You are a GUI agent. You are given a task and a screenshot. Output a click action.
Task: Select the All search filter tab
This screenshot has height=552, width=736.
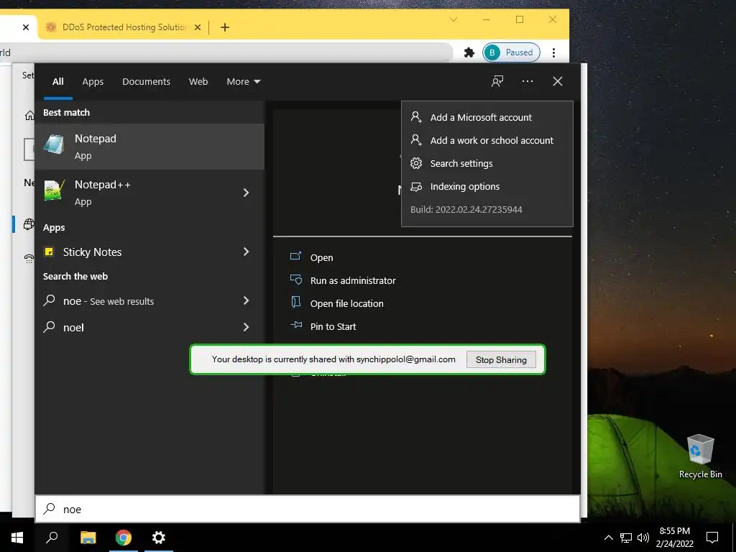[x=58, y=82]
